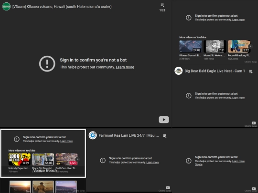This screenshot has height=193, width=258.
Task: Open LOOK AT THIS 8:39 video thumbnail
Action: (20, 159)
